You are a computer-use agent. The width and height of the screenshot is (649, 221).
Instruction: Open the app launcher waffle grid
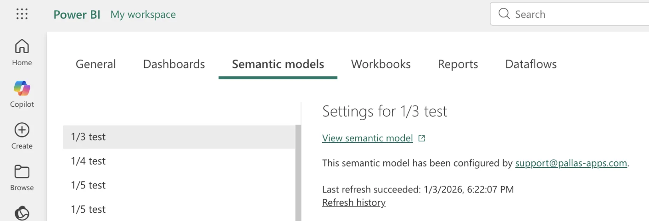pos(22,14)
